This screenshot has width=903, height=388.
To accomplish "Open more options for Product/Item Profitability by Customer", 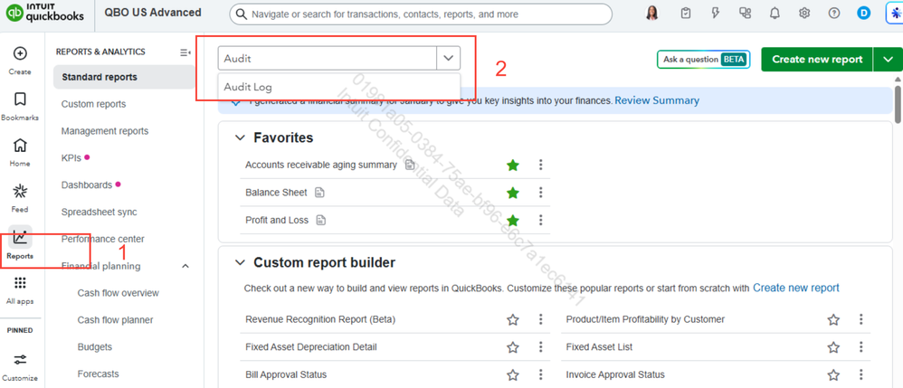I will (861, 319).
